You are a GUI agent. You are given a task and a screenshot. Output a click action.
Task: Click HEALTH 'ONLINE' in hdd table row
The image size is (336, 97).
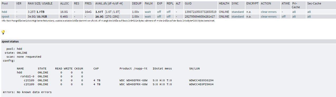224,12
